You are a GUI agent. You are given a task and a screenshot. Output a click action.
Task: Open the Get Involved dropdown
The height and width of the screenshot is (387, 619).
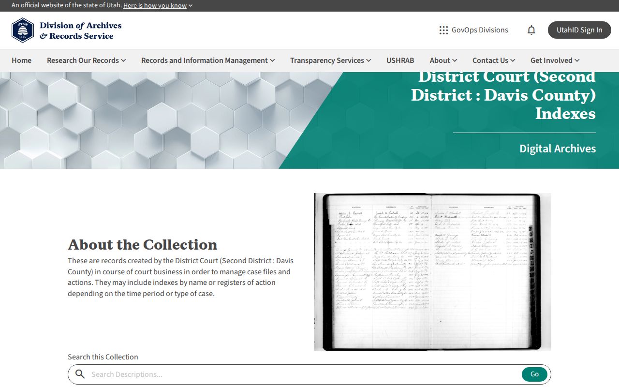coord(555,60)
